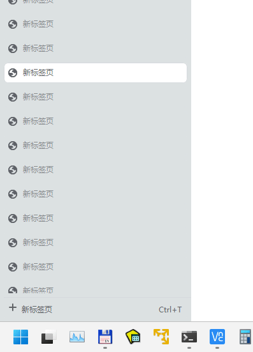Open the Windows Start menu
The width and height of the screenshot is (253, 352).
(21, 337)
